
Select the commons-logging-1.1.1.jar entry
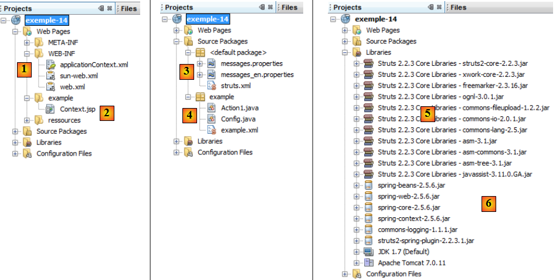point(409,230)
